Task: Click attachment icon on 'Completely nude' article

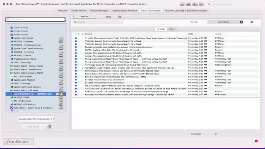Action: coord(83,68)
